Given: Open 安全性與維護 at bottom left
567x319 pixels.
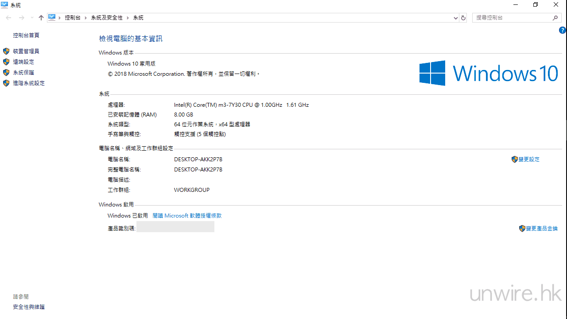Looking at the screenshot, I should [x=29, y=307].
